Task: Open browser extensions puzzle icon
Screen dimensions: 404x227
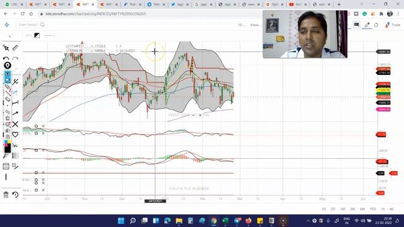Action: [381, 14]
